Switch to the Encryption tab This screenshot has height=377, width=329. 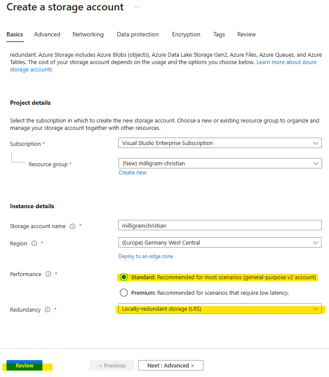[186, 34]
